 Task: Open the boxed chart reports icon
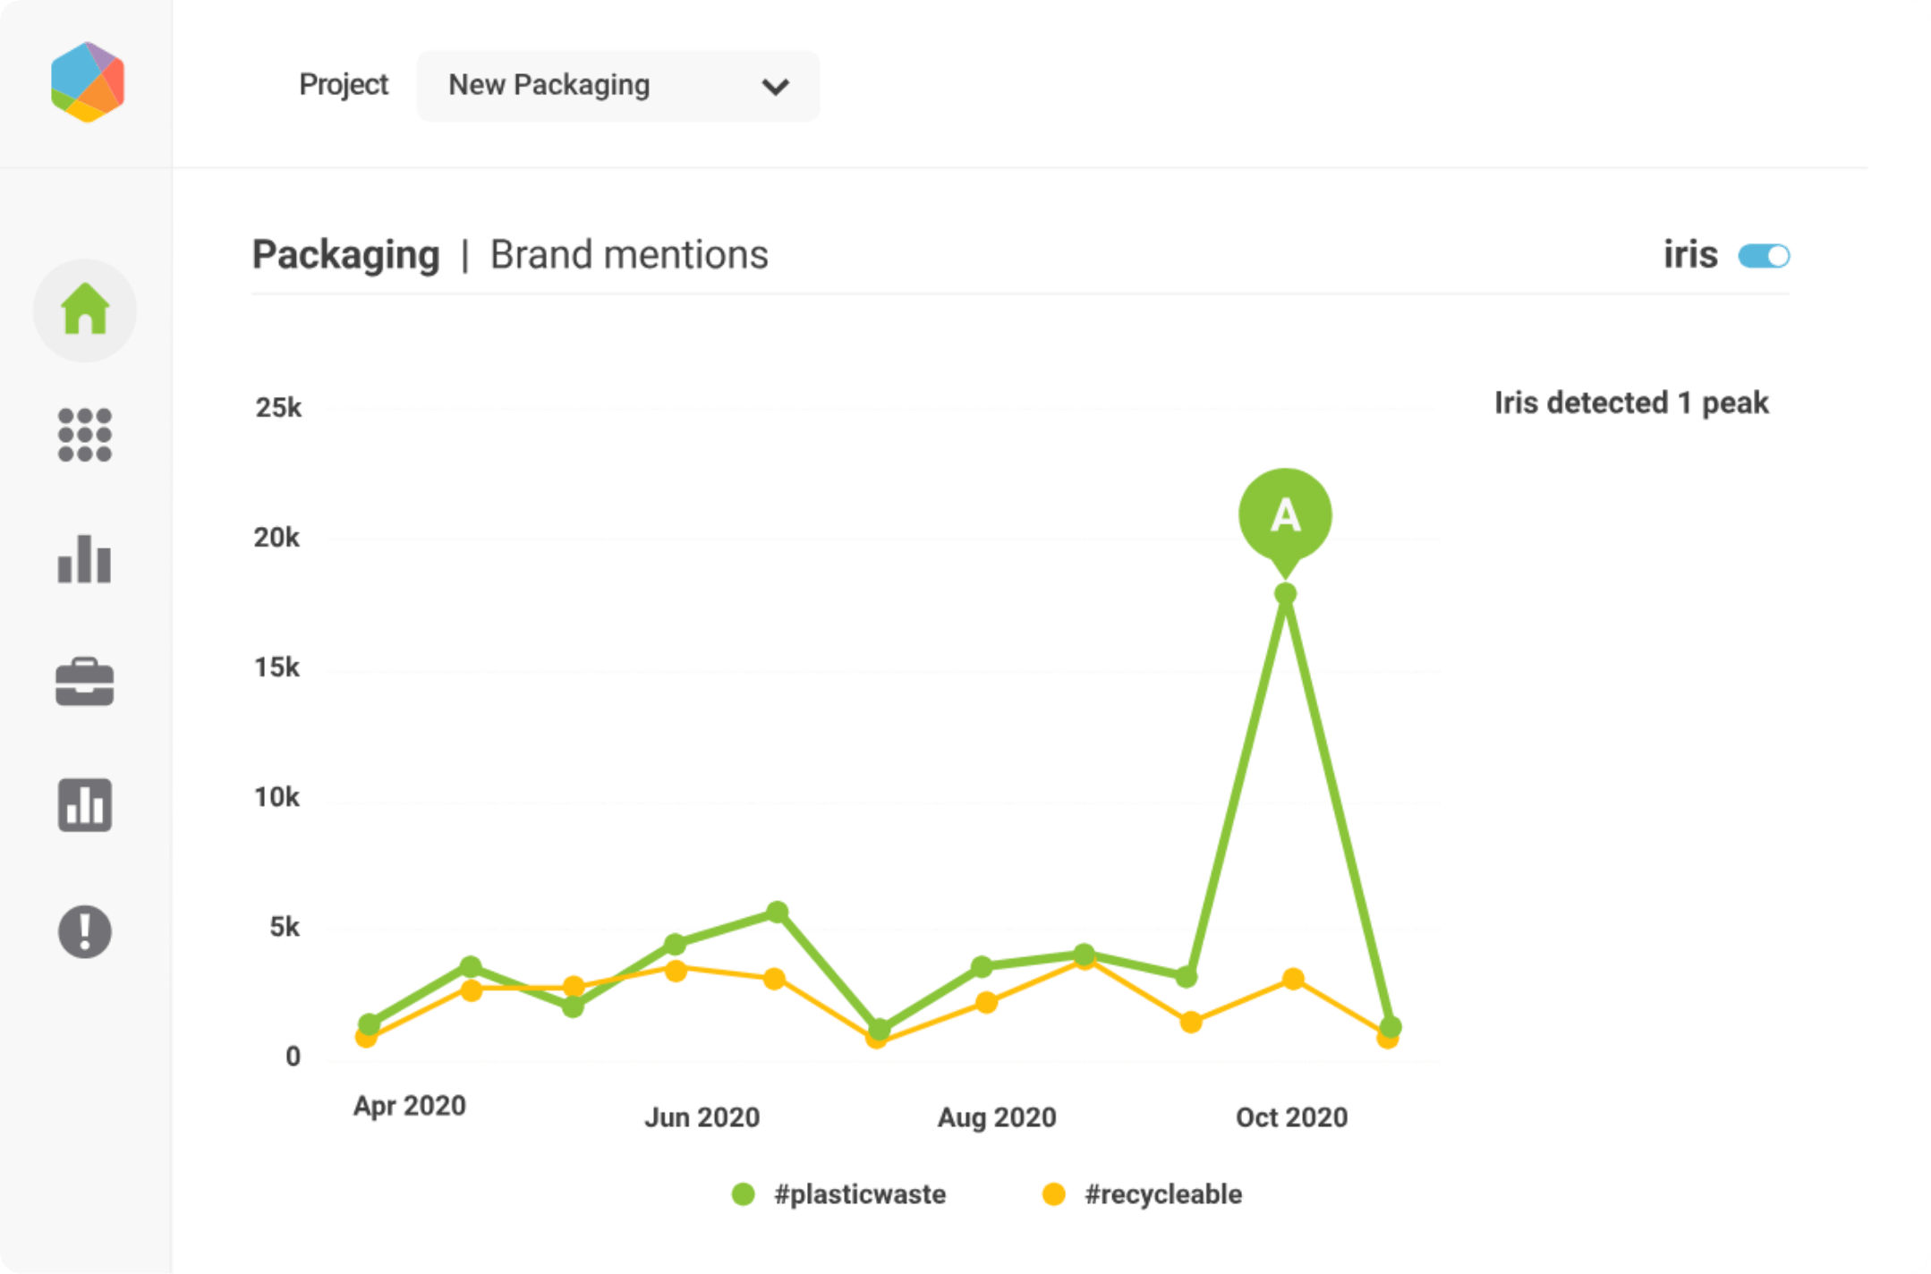click(85, 805)
